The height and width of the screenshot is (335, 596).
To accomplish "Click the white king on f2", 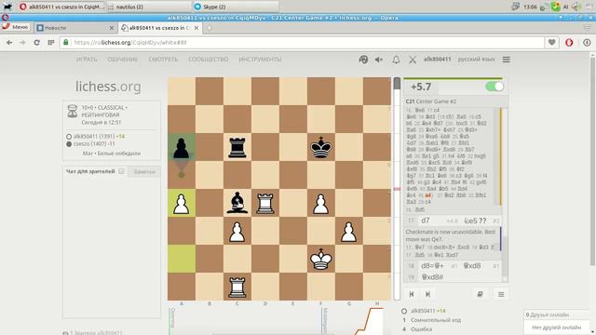I will [321, 259].
